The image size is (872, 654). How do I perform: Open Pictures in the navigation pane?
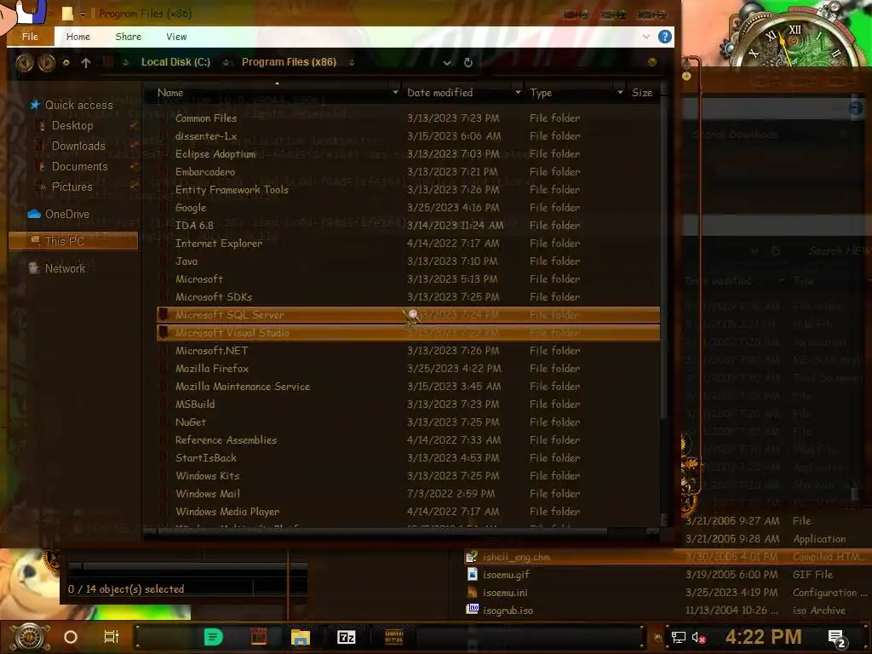coord(72,186)
